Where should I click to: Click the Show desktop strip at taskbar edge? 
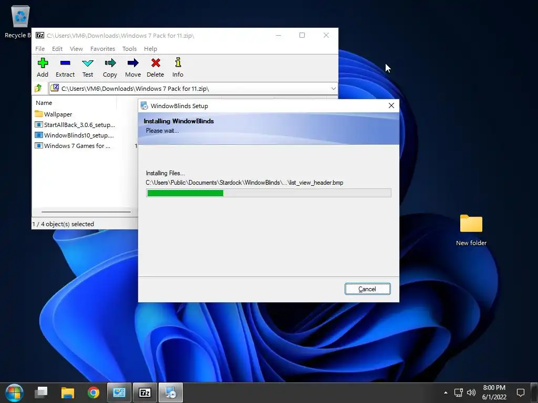tap(535, 393)
